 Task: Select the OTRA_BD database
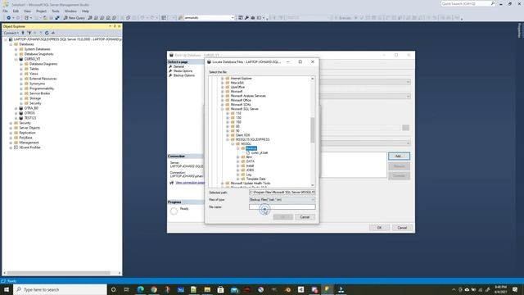point(31,108)
